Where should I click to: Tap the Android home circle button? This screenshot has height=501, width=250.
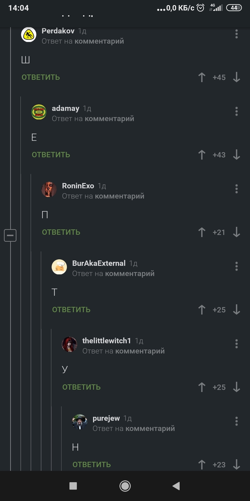(125, 486)
